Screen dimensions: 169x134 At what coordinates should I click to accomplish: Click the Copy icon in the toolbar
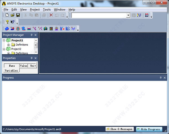point(31,15)
